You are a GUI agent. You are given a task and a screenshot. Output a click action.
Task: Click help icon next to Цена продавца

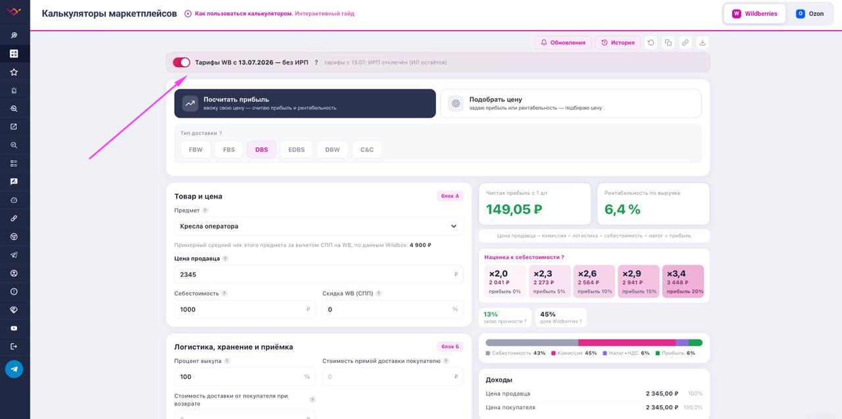[x=226, y=259]
